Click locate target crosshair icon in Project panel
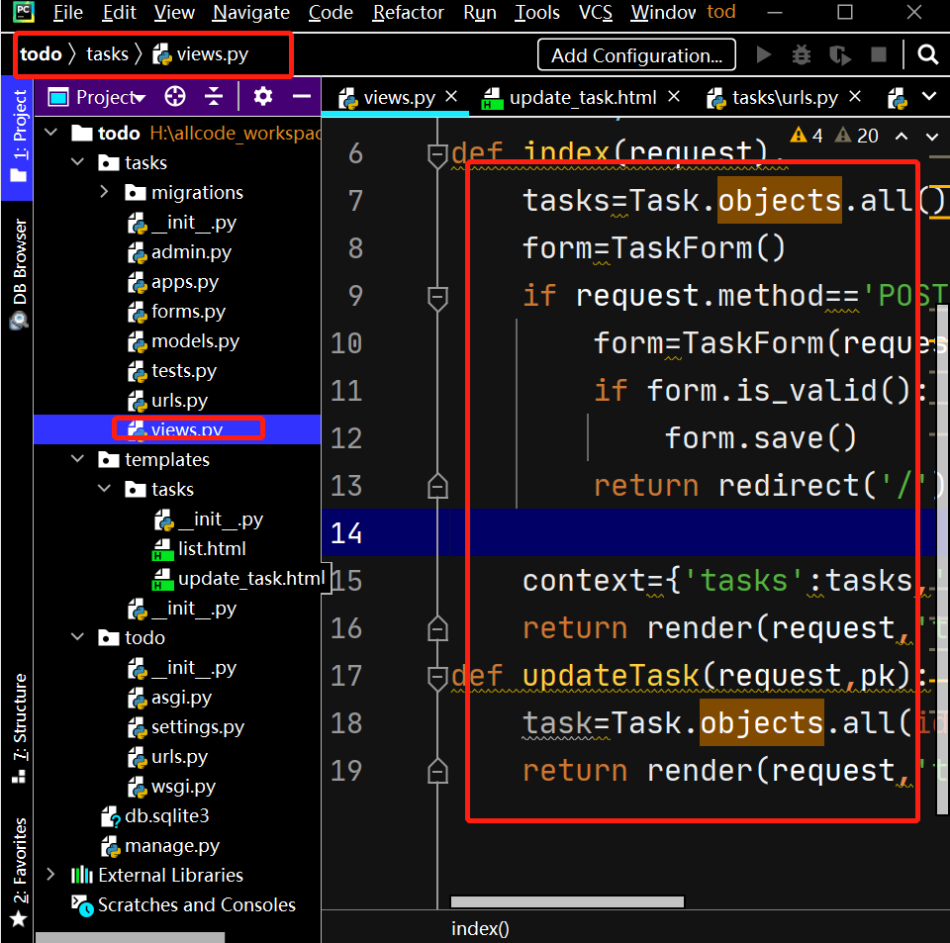 [x=175, y=96]
